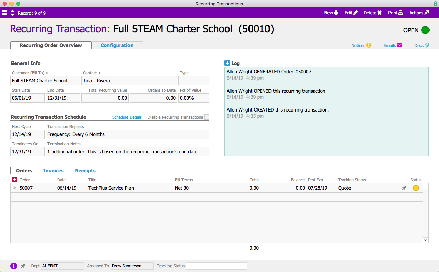Click the Transaction Repeats frequency field

[127, 134]
